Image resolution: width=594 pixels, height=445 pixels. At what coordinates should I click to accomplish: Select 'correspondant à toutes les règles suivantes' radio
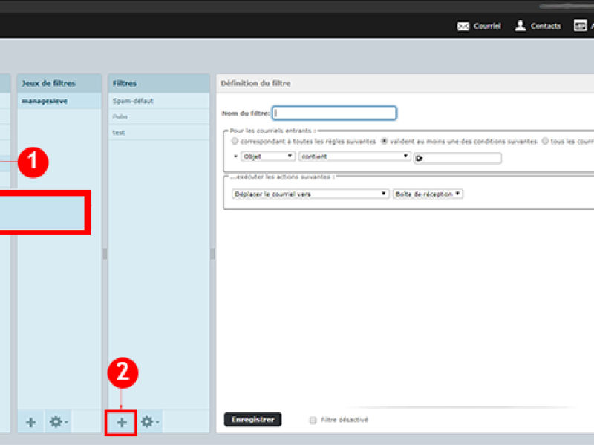(x=235, y=141)
